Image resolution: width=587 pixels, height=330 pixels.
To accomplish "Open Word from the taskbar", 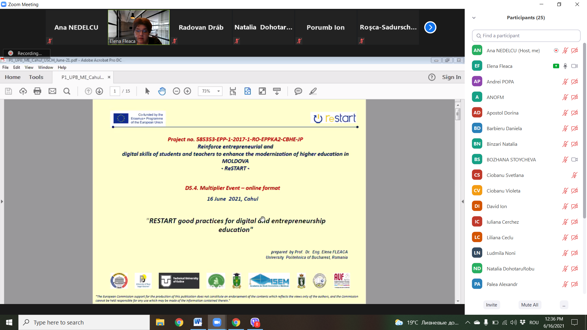I will click(x=198, y=322).
